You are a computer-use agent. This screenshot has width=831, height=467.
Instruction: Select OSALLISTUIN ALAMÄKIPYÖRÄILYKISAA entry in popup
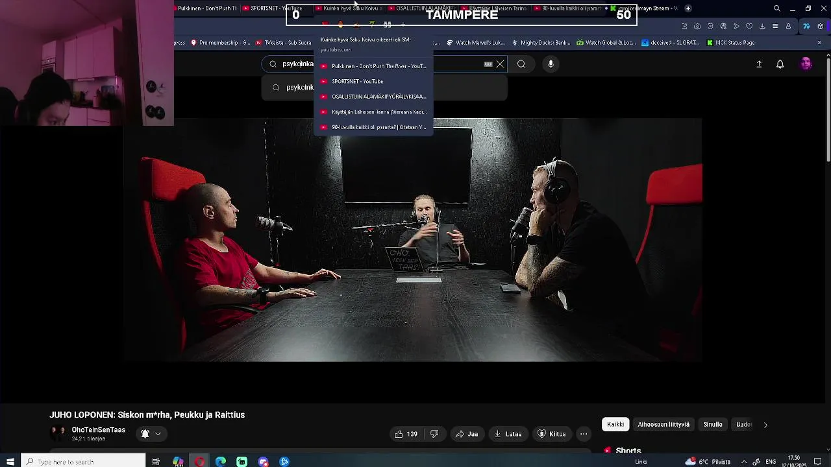[x=373, y=97]
